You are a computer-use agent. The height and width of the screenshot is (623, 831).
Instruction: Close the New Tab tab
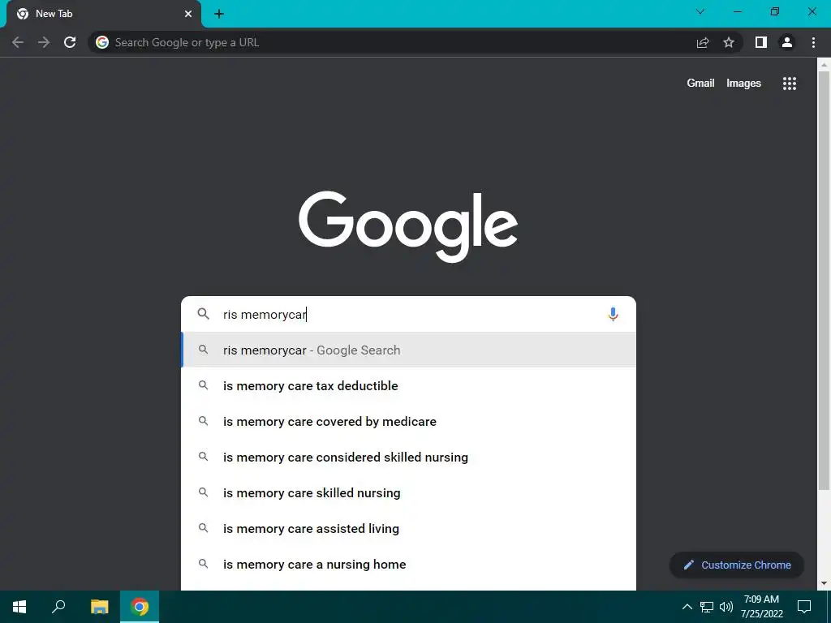[188, 14]
